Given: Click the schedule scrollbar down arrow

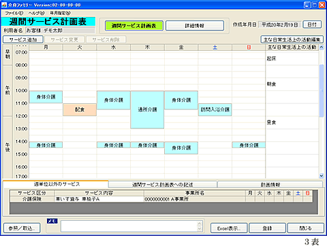Looking at the screenshot, I should point(322,175).
